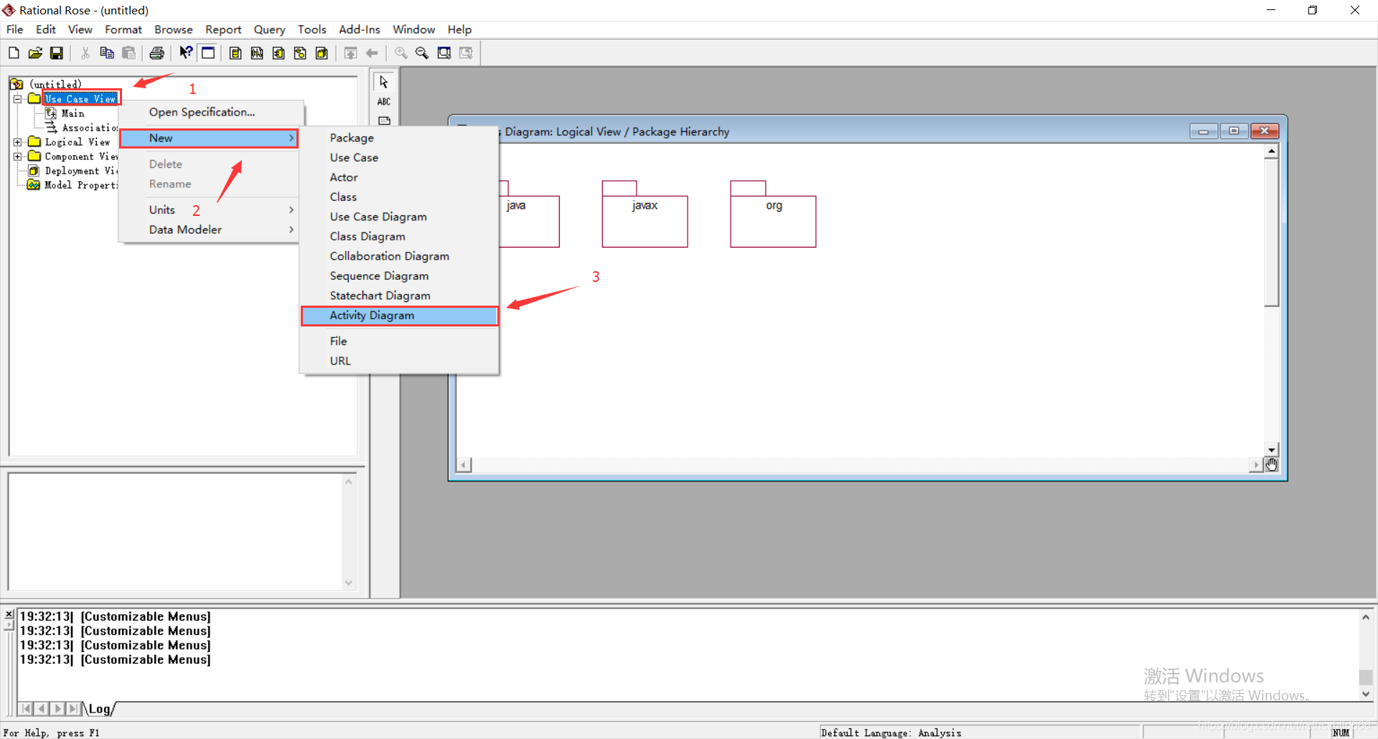Choose Statechart Diagram from submenu
Screen dimensions: 1378x739
click(x=400, y=296)
